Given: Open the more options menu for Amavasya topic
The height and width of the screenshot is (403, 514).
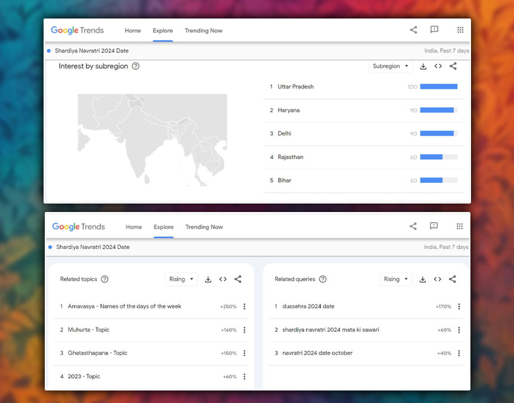Looking at the screenshot, I should pyautogui.click(x=244, y=306).
